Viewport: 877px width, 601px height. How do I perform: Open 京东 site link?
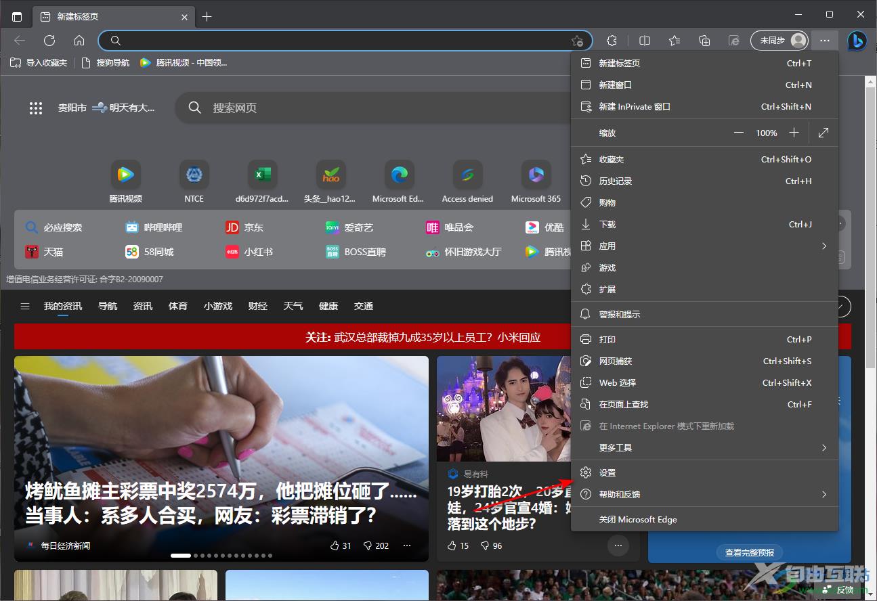click(244, 227)
